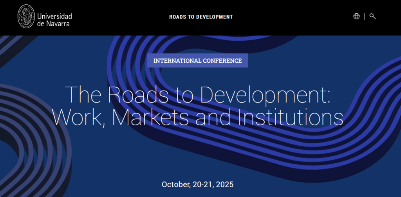Viewport: 401px width, 197px height.
Task: Click the vertical divider between globe and search
Action: pyautogui.click(x=365, y=16)
